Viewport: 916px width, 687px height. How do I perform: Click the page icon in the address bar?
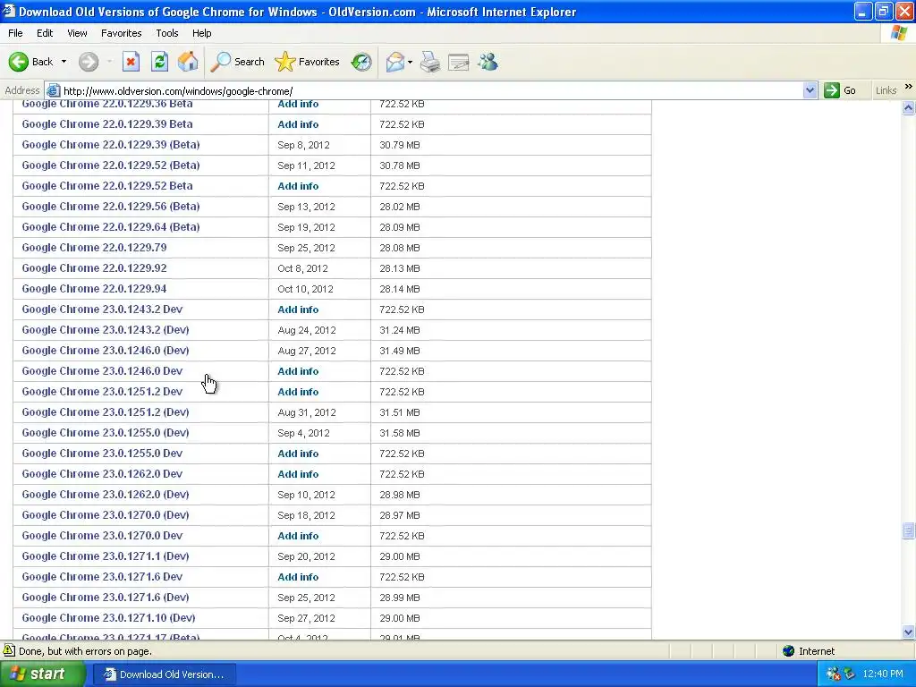point(53,90)
